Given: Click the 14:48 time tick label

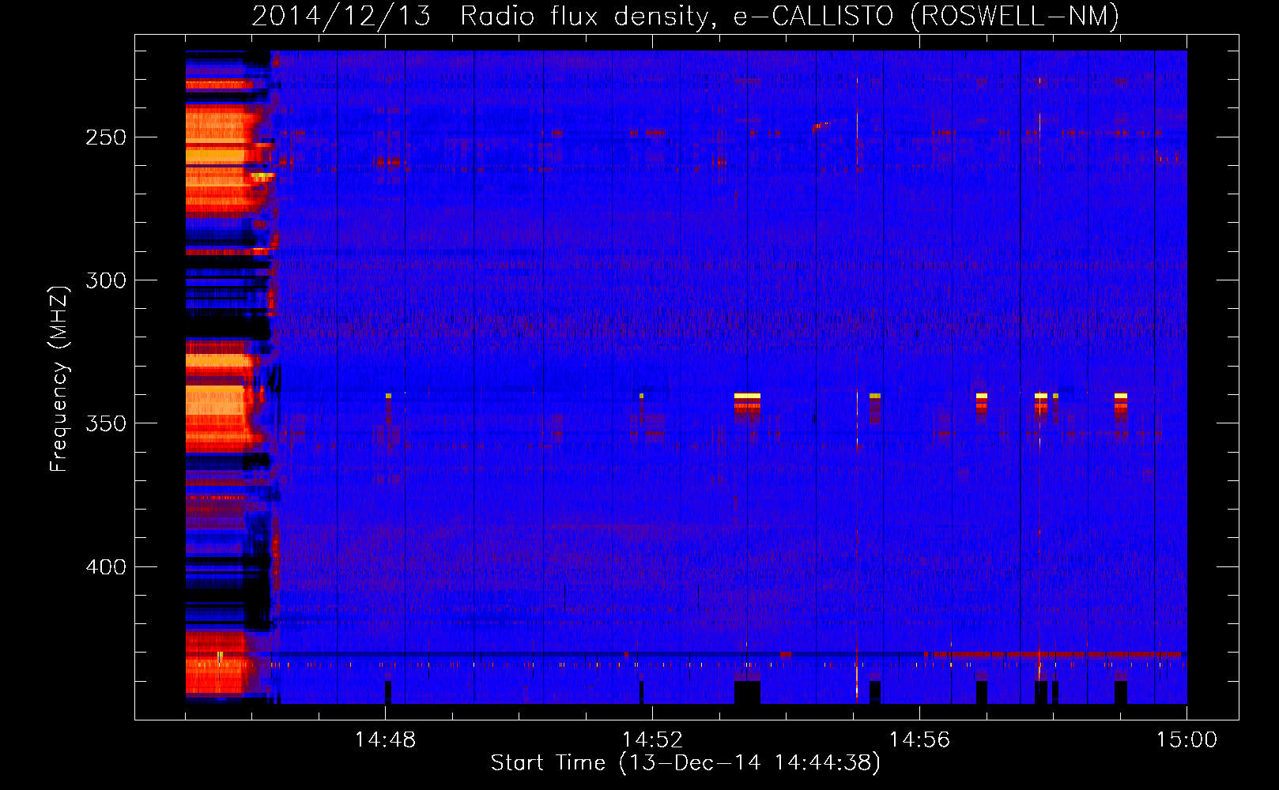Looking at the screenshot, I should point(385,740).
